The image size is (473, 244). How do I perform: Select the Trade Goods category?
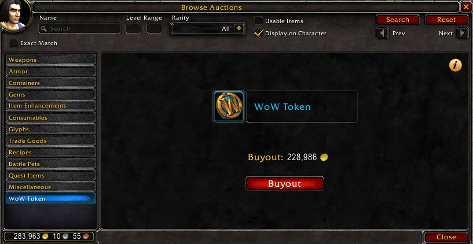pos(51,141)
